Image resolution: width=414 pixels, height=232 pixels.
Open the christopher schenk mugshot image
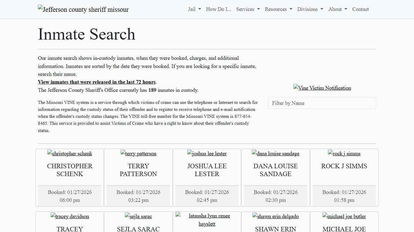click(70, 153)
